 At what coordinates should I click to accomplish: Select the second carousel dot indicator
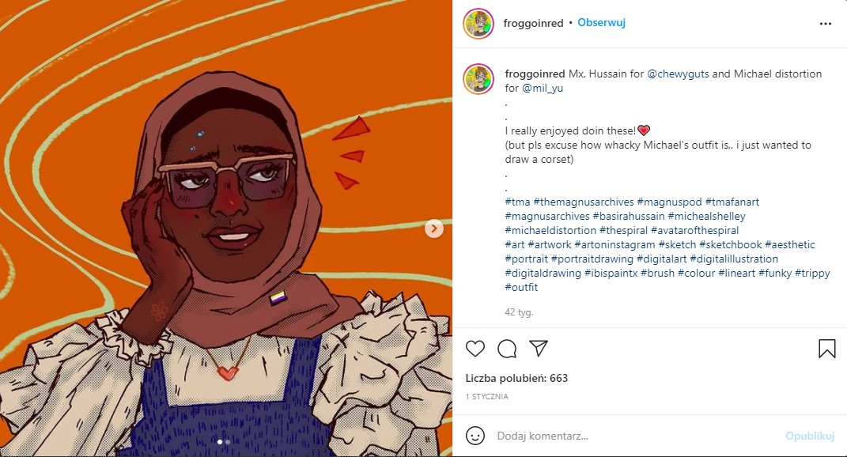coord(228,442)
